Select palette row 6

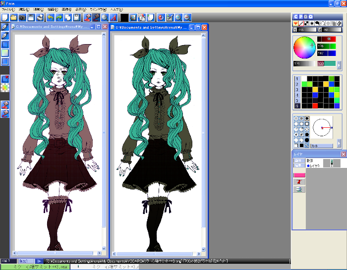click(x=297, y=106)
